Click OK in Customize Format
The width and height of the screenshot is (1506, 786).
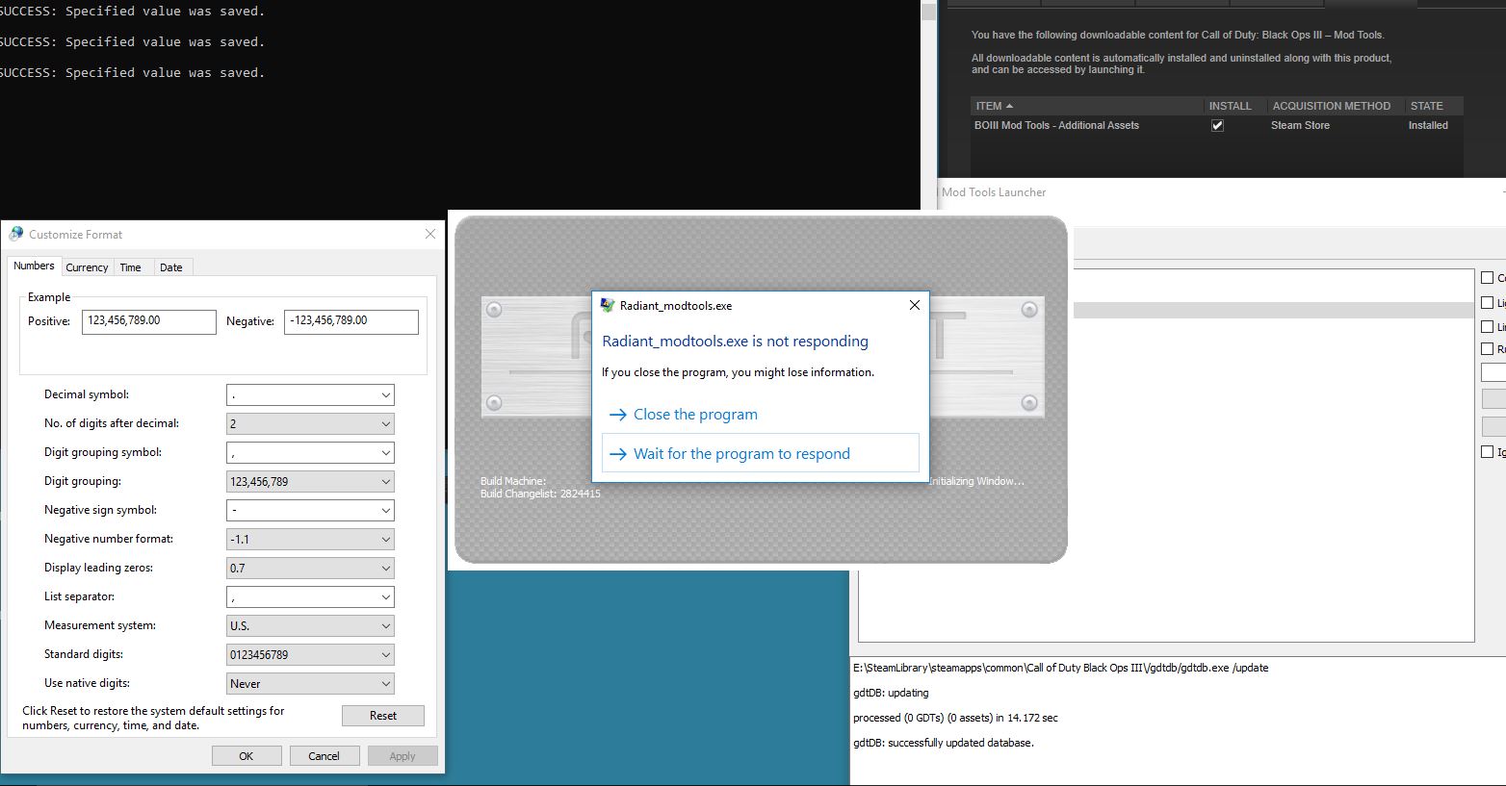[247, 756]
